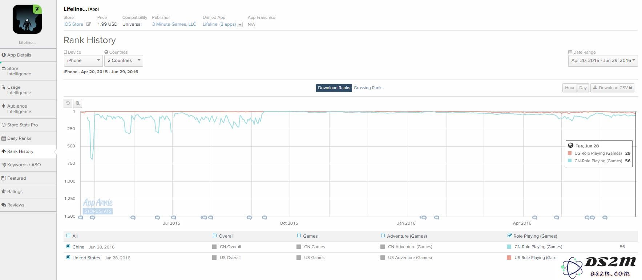Open external iOS Store link icon

pyautogui.click(x=88, y=24)
